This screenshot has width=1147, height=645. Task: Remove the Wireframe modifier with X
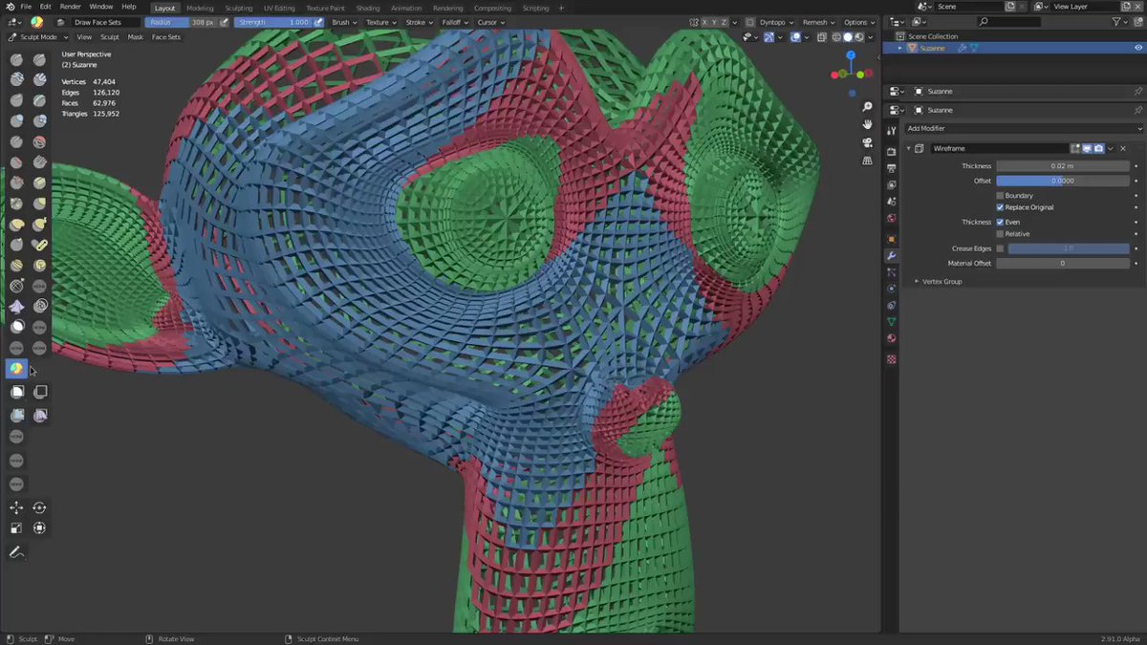1123,148
